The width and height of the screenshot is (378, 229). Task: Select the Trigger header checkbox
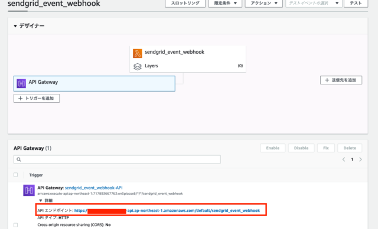coord(16,175)
